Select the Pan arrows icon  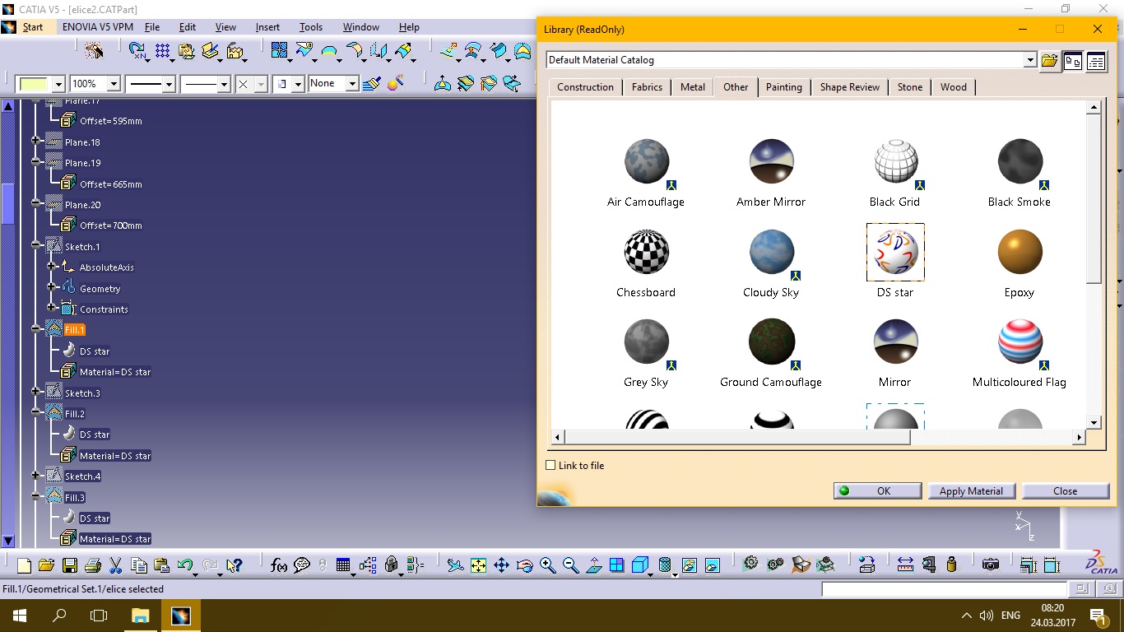coord(501,565)
